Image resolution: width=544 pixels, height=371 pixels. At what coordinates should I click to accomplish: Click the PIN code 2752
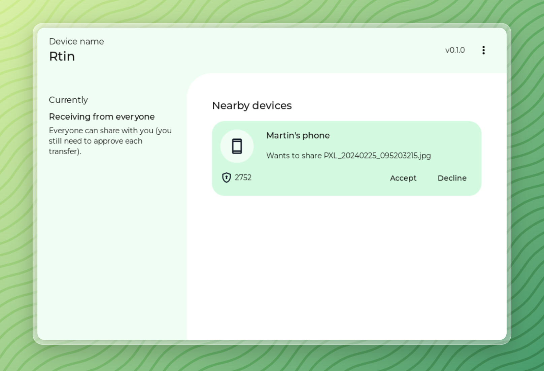(x=243, y=177)
